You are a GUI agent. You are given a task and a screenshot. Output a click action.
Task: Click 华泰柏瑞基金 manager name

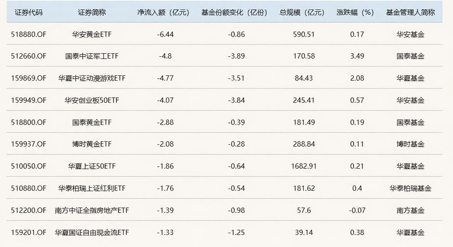pos(411,188)
